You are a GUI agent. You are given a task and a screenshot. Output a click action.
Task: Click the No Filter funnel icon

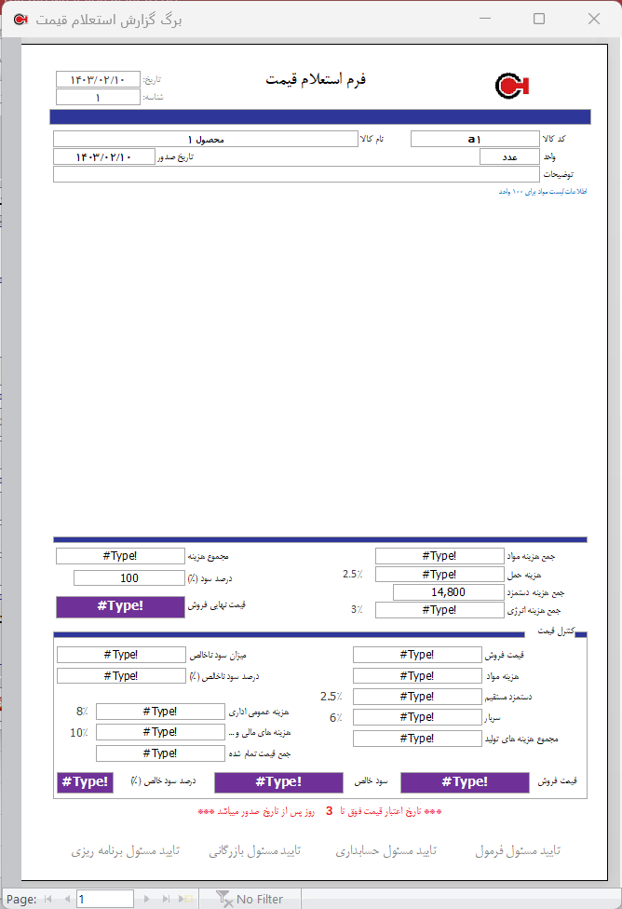223,899
